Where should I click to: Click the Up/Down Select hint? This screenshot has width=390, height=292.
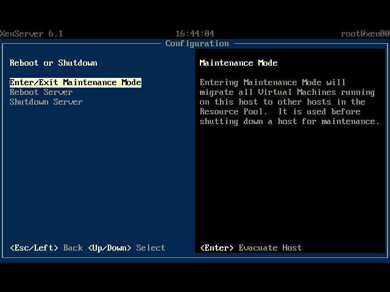point(126,248)
